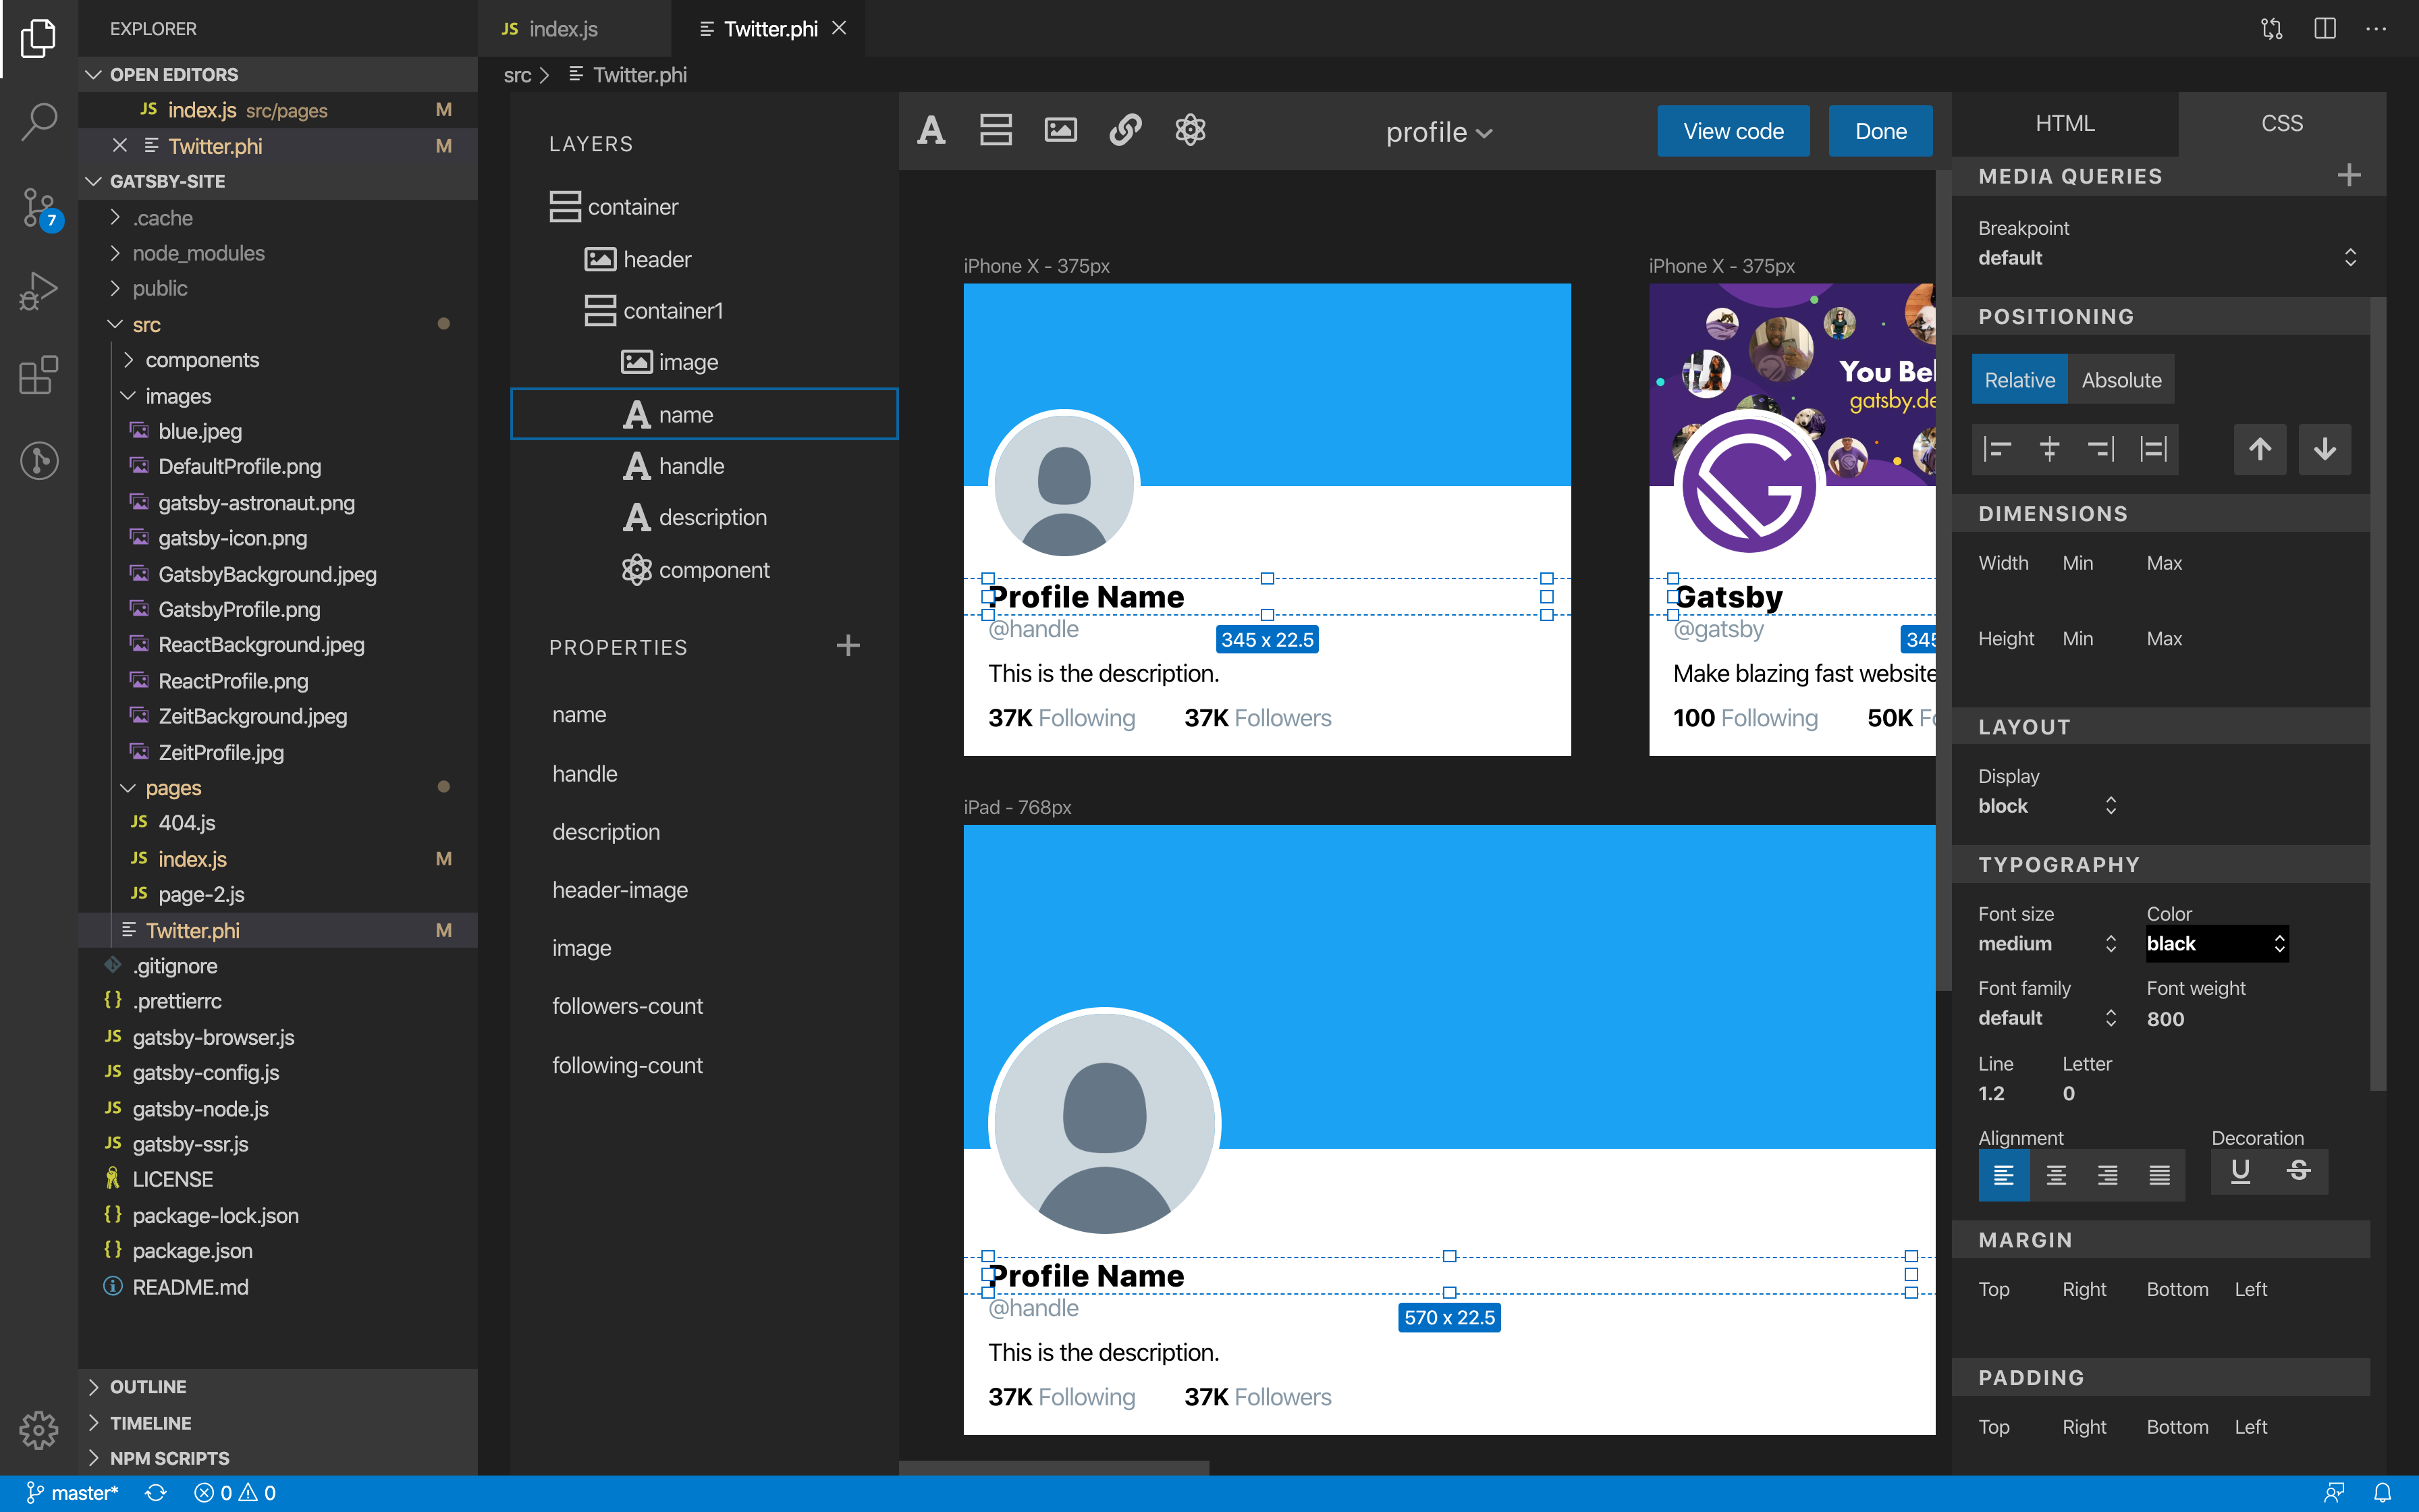Select the link element tool in toolbar
The image size is (2419, 1512).
tap(1126, 130)
